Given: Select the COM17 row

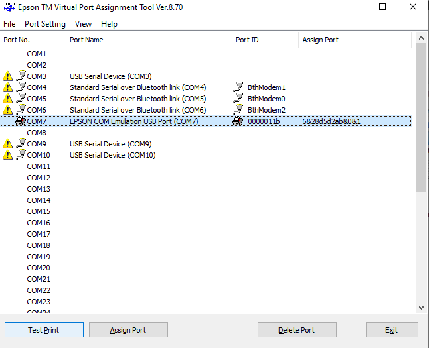Looking at the screenshot, I should point(206,234).
